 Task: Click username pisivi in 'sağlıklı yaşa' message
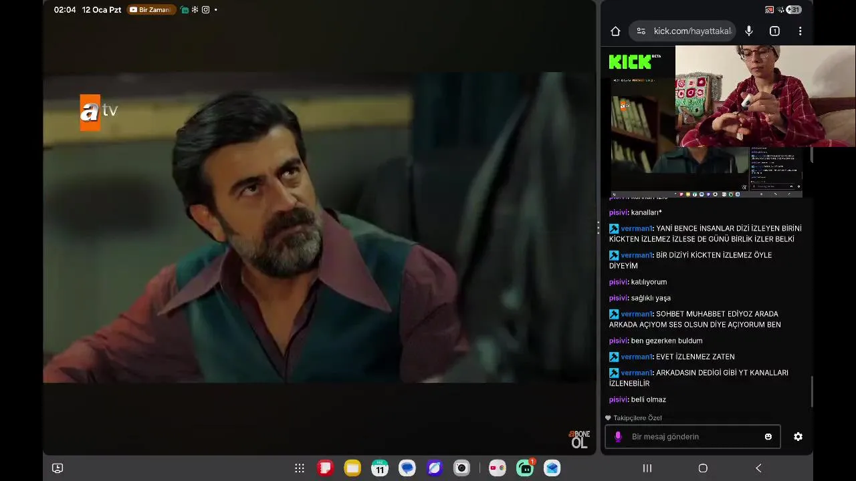[x=618, y=298]
